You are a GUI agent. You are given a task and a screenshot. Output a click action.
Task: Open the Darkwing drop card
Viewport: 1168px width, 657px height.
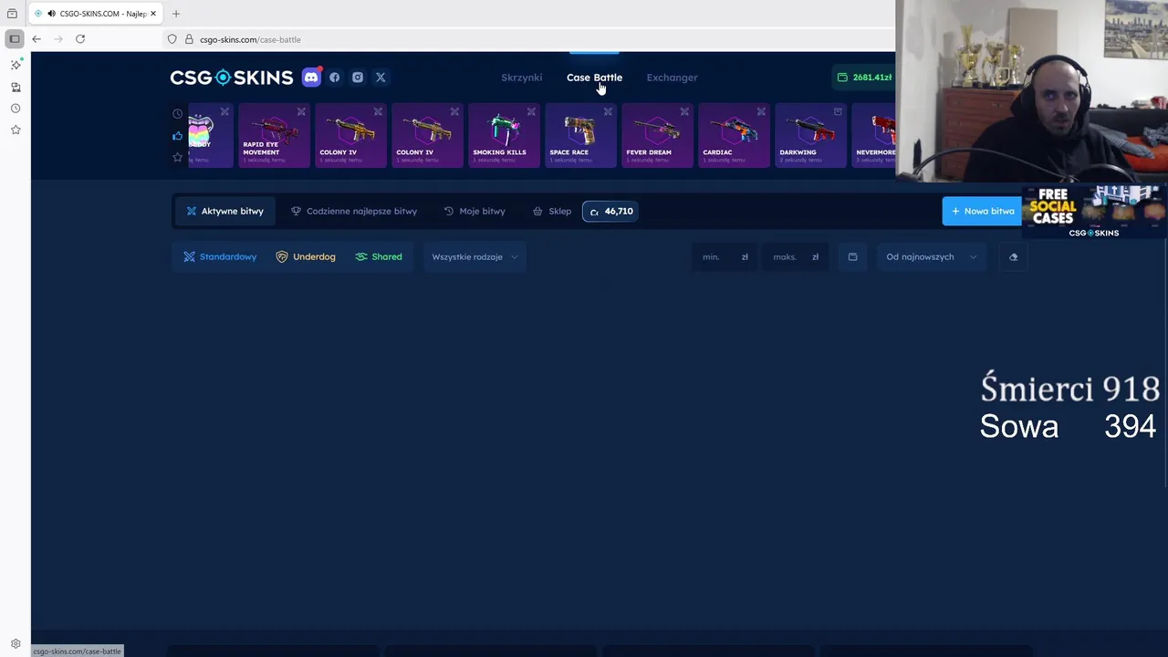point(810,136)
